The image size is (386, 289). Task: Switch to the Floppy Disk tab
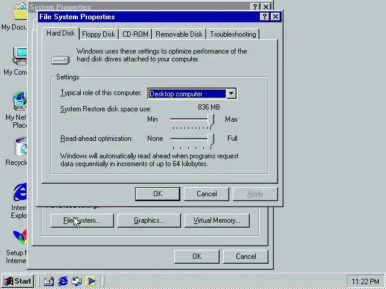[98, 34]
